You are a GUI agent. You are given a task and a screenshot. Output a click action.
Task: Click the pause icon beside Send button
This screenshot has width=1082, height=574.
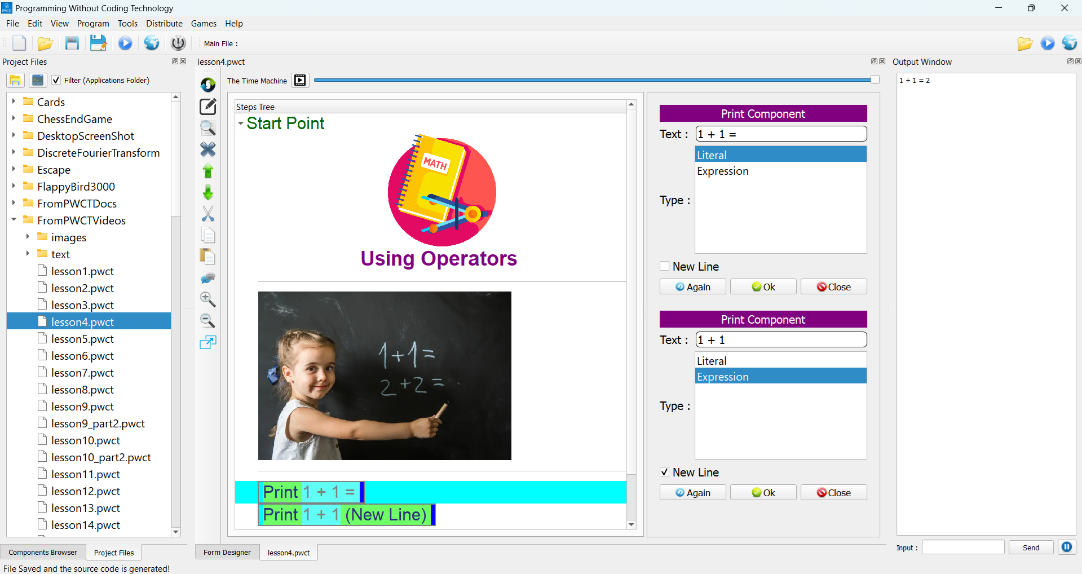click(x=1067, y=547)
